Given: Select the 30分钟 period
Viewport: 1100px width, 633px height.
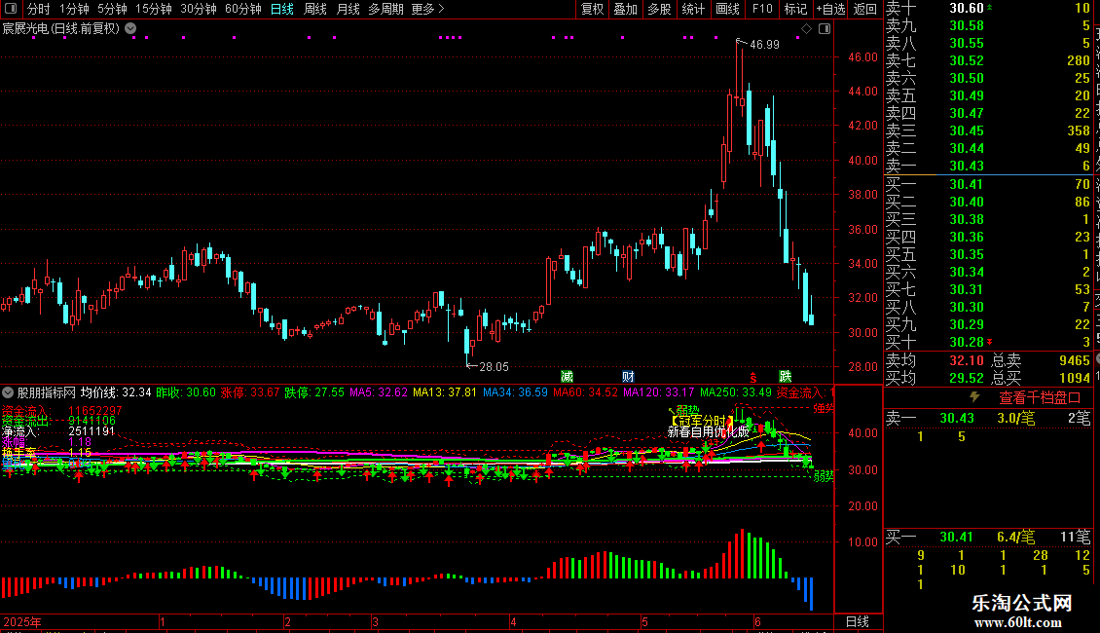Looking at the screenshot, I should click(x=198, y=9).
